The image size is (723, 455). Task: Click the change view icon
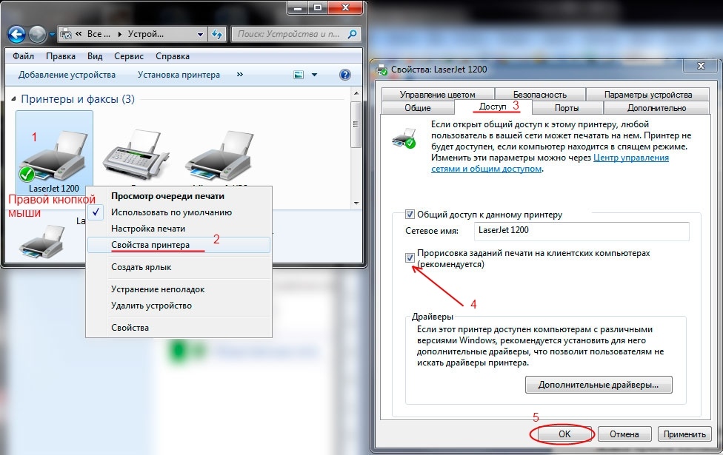(299, 75)
